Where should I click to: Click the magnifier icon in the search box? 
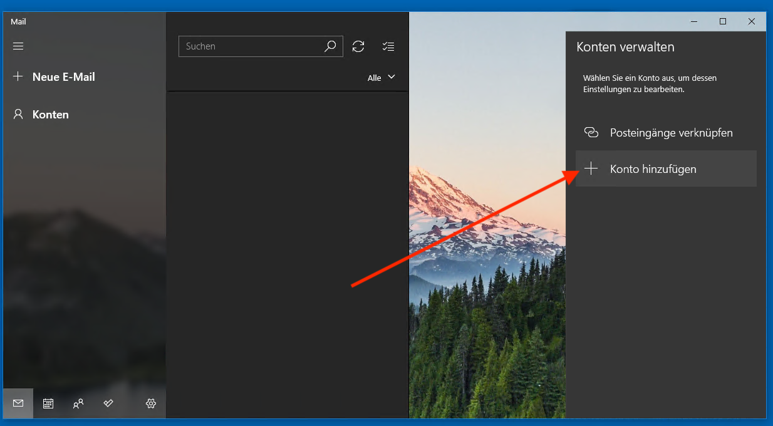coord(330,46)
